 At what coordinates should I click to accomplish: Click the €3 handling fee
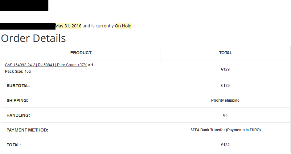[225, 115]
